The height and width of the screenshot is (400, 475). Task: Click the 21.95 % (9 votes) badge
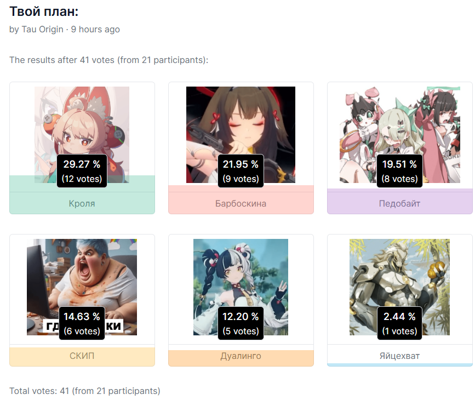(x=241, y=171)
